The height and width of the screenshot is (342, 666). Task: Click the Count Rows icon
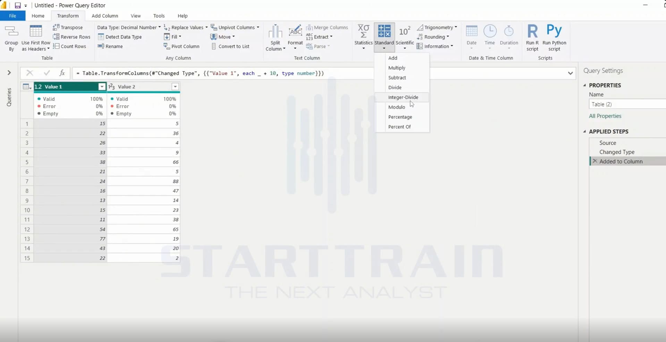pyautogui.click(x=56, y=46)
